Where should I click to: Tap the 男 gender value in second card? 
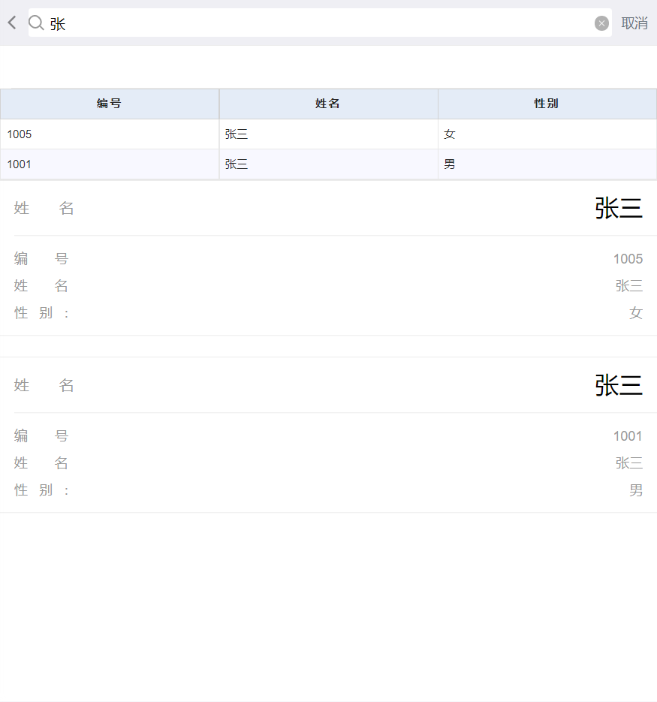pyautogui.click(x=635, y=490)
